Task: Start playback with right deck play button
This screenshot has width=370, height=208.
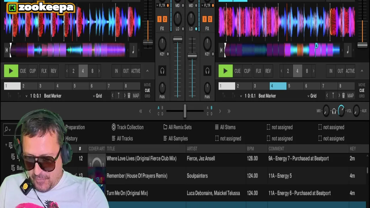Action: (x=225, y=71)
